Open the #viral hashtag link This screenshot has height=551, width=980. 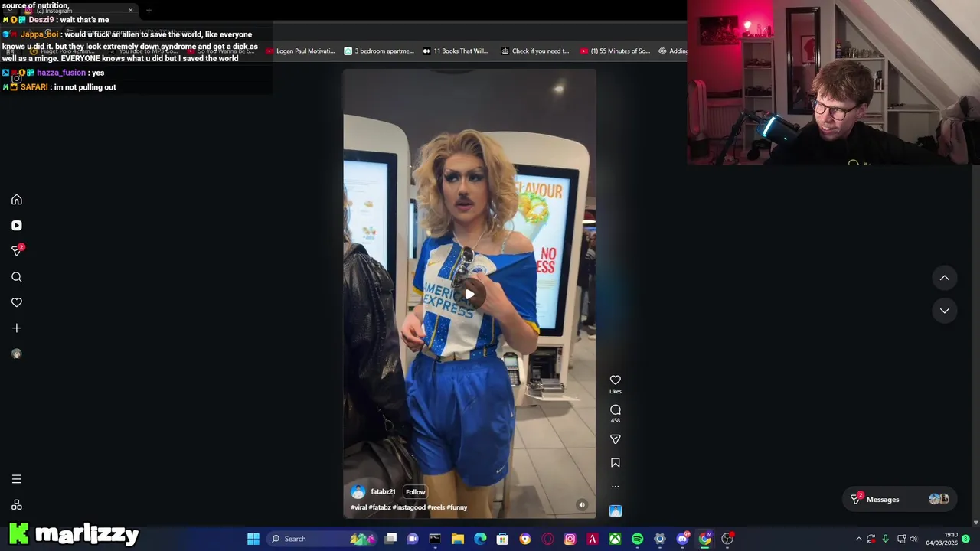pos(358,507)
